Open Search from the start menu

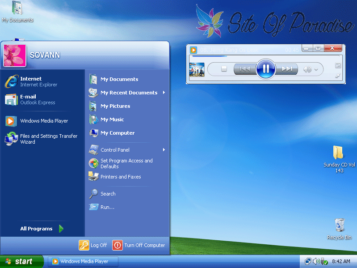[x=127, y=194]
